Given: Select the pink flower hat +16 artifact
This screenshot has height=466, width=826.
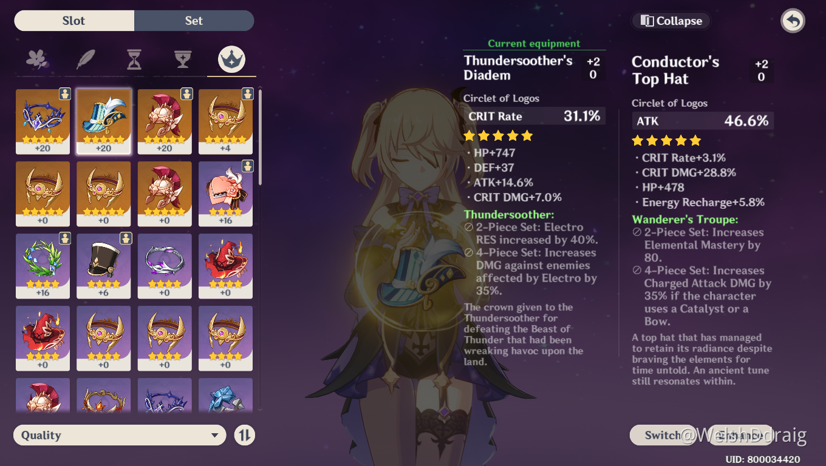Looking at the screenshot, I should point(225,194).
